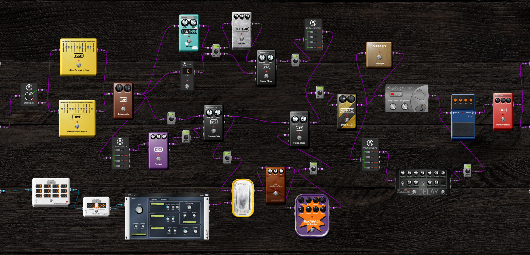Open Calf Oscillator 1 Sawtooth waveform dropdown

pyautogui.click(x=157, y=204)
